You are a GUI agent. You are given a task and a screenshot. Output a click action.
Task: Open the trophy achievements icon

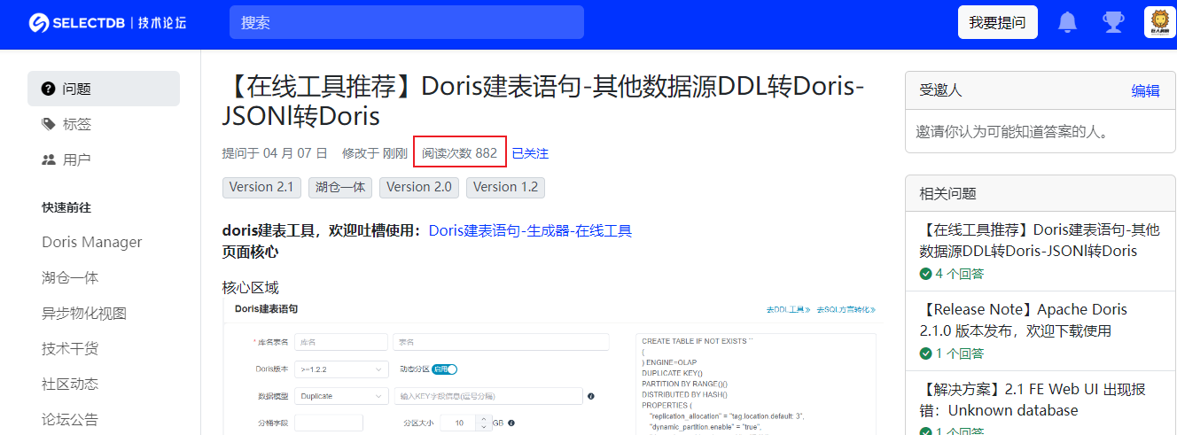[1113, 22]
